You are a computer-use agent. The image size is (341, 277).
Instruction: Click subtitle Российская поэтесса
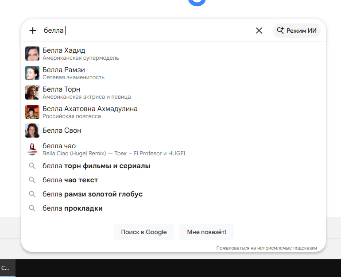72,116
